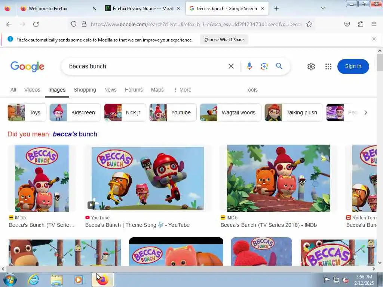Image resolution: width=383 pixels, height=287 pixels.
Task: Show more filter chips with the right arrow
Action: [x=366, y=112]
